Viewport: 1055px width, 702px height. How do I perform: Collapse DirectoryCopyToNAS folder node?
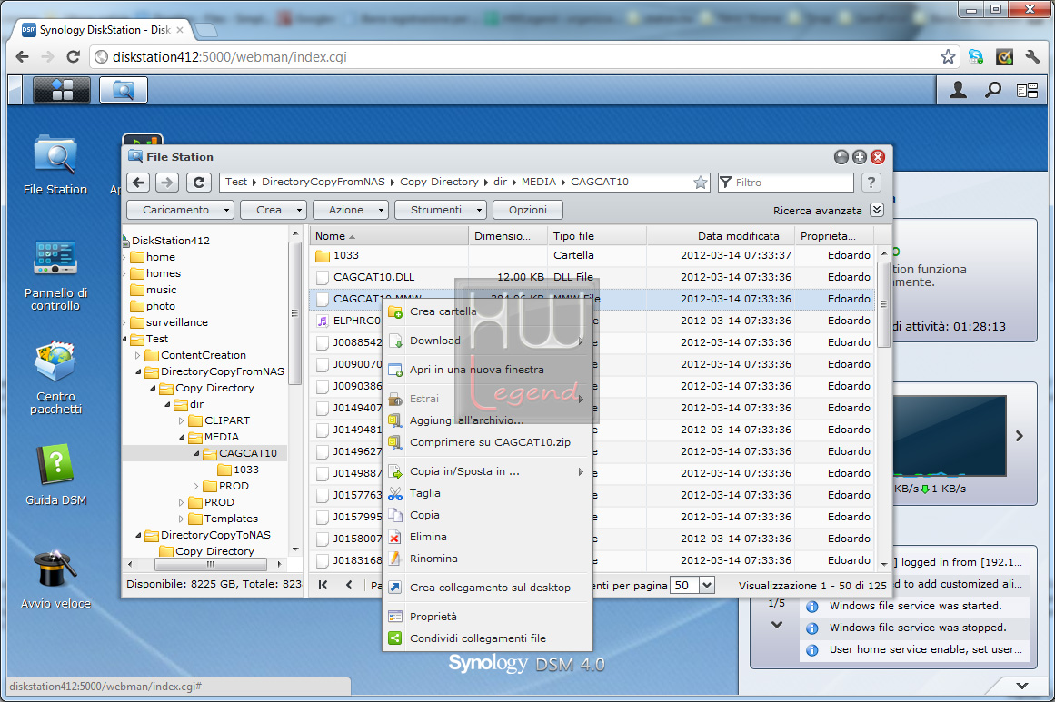coord(138,535)
